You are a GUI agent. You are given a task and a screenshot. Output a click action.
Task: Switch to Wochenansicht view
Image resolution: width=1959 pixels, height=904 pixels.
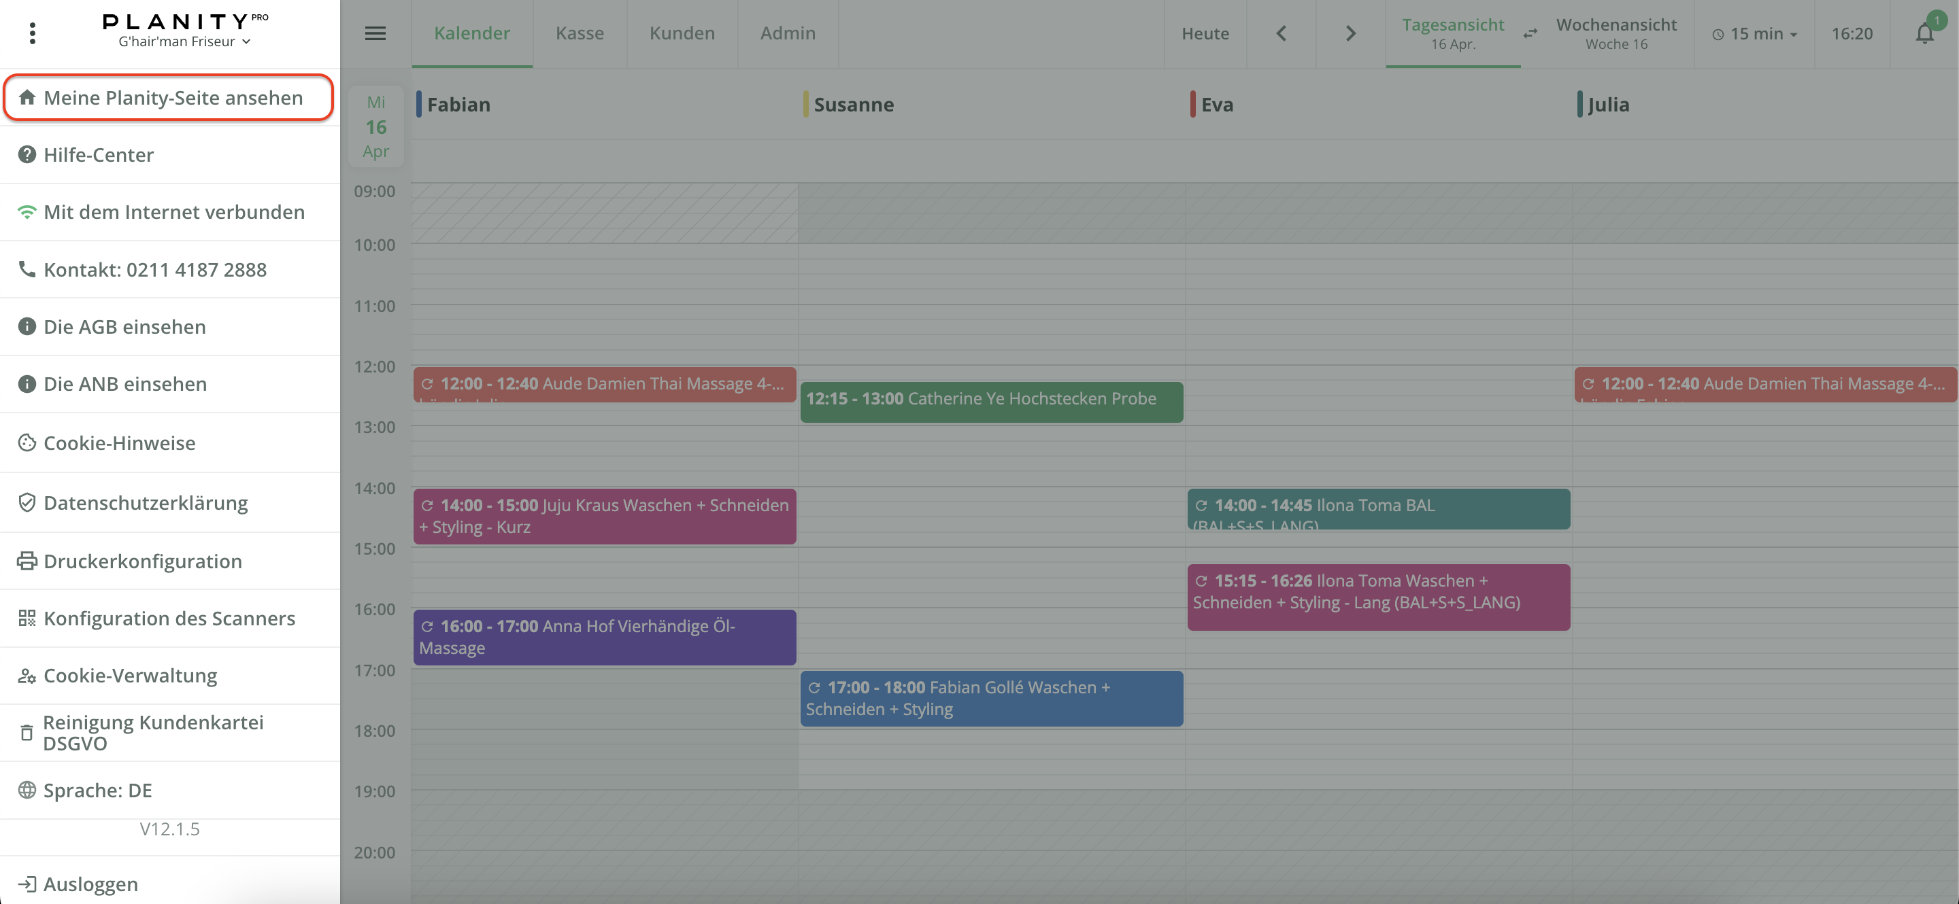(x=1615, y=33)
